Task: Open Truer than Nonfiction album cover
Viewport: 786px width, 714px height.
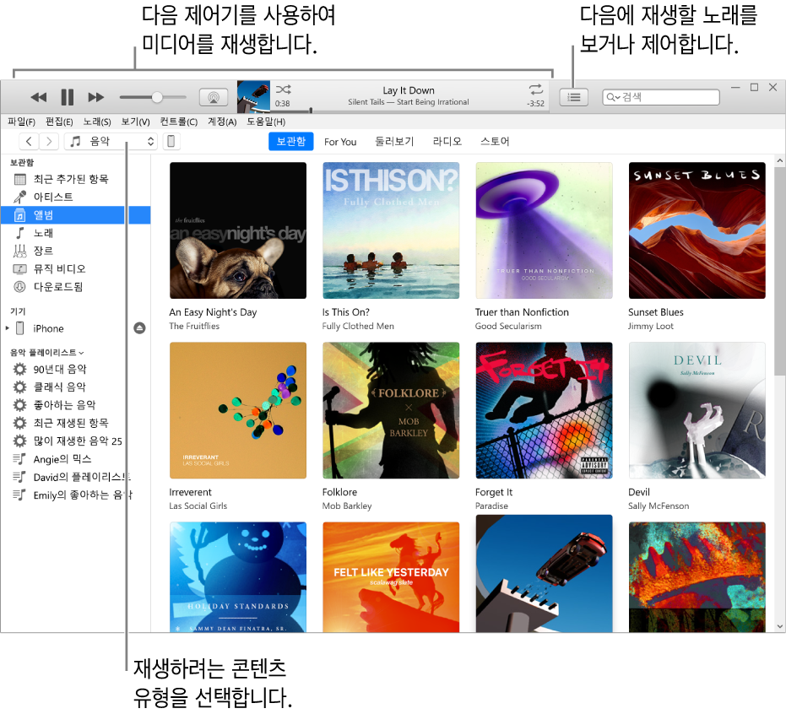Action: pyautogui.click(x=544, y=230)
